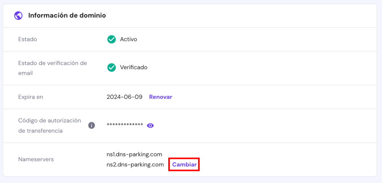This screenshot has width=382, height=183.
Task: Click the green checkmark beside Verificado
Action: click(x=111, y=68)
